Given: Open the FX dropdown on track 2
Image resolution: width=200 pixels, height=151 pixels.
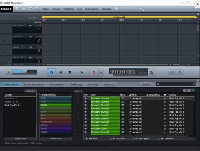Looking at the screenshot, I should point(39,36).
